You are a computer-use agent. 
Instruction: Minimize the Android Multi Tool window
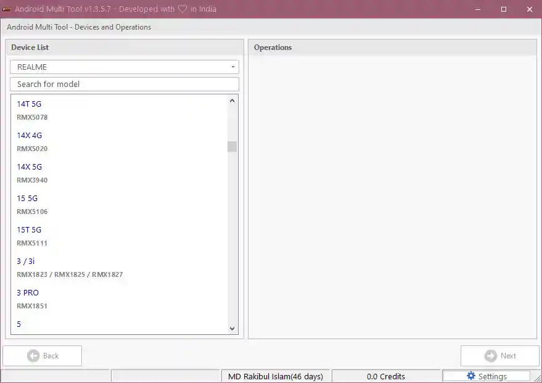click(478, 9)
